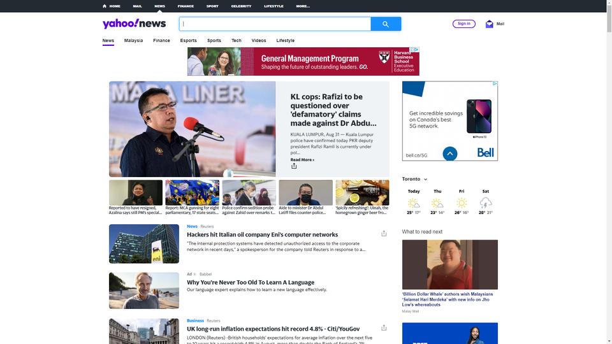The image size is (612, 344).
Task: Click the UK inflation article image
Action: tap(144, 331)
